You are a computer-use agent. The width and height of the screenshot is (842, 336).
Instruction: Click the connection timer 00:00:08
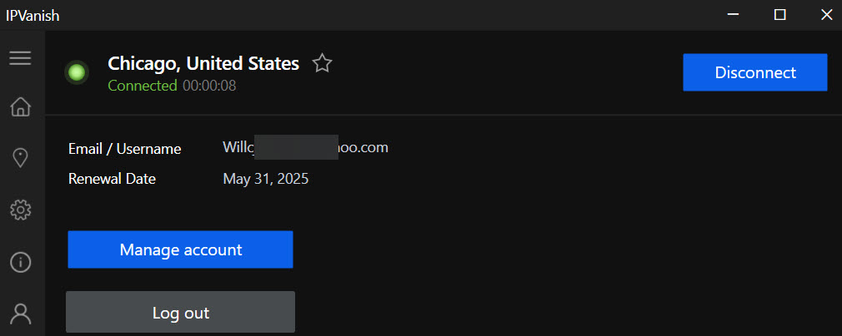point(209,86)
